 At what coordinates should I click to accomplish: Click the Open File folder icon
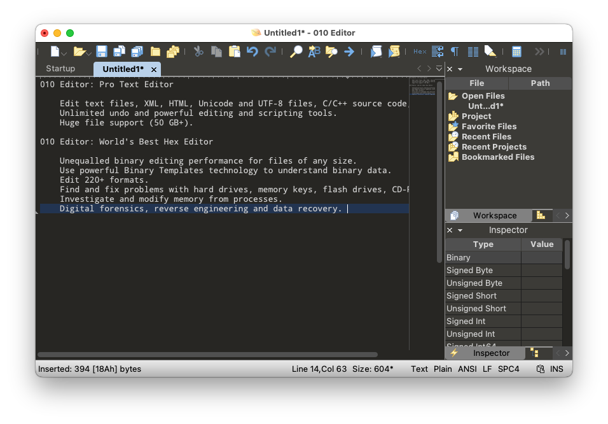click(x=79, y=52)
